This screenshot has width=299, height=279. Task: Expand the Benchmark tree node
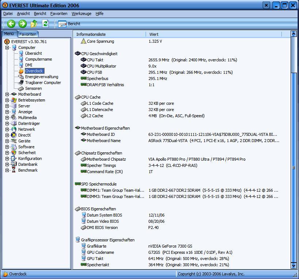pos(7,170)
